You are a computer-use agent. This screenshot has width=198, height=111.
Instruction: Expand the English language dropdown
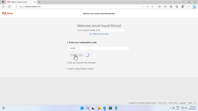point(192,103)
